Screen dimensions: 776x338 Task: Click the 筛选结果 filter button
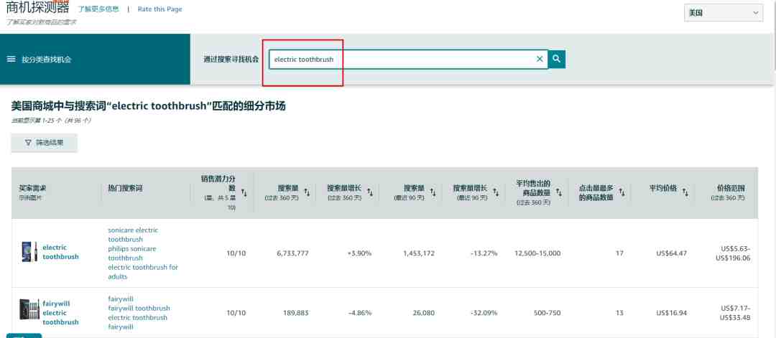44,143
